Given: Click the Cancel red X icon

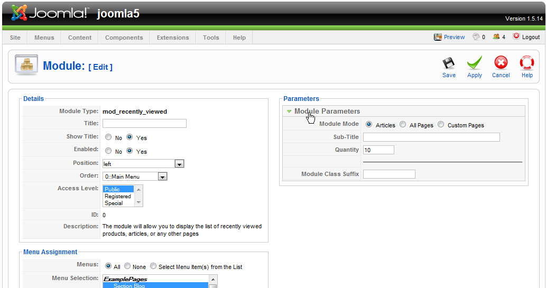Looking at the screenshot, I should pyautogui.click(x=501, y=63).
